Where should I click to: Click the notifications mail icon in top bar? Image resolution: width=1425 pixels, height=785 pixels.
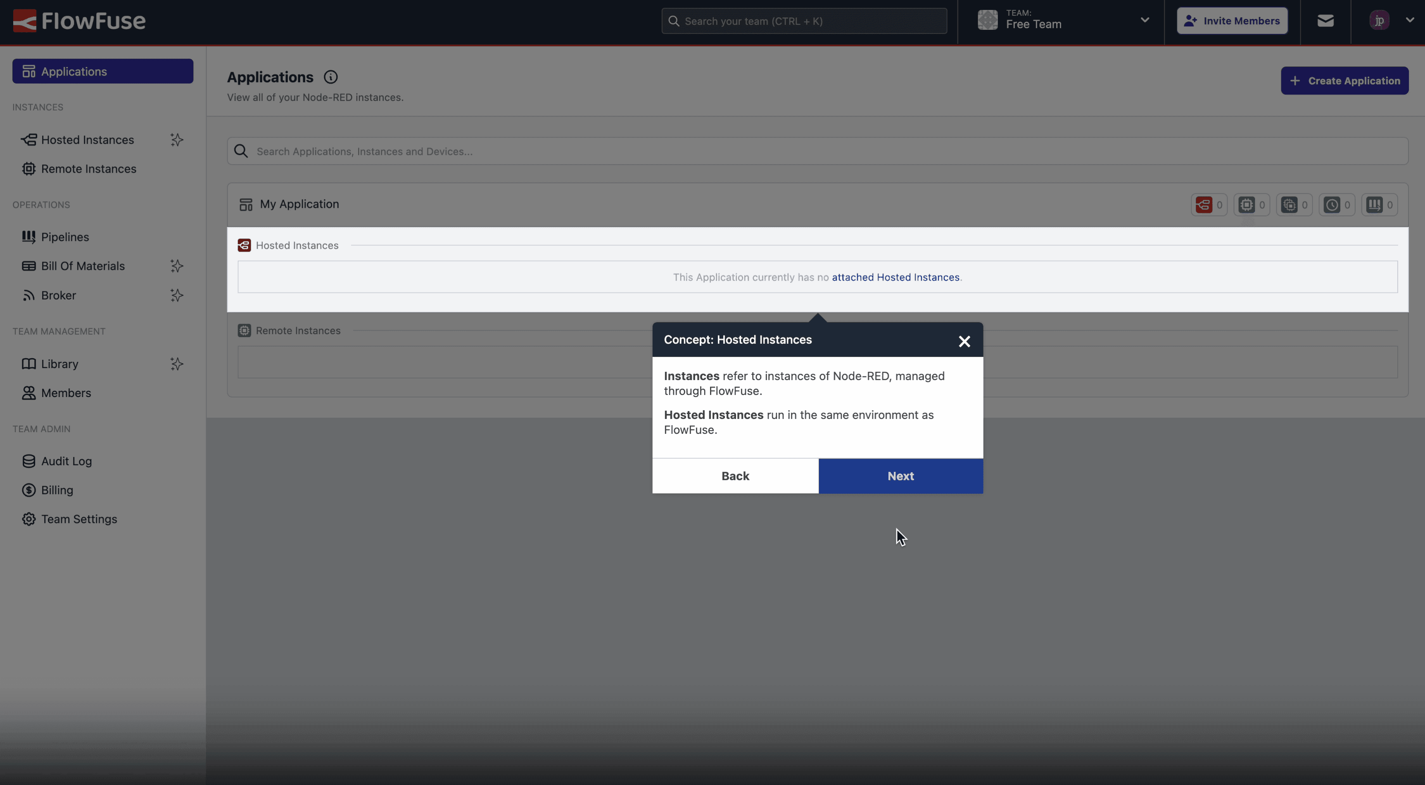coord(1325,21)
